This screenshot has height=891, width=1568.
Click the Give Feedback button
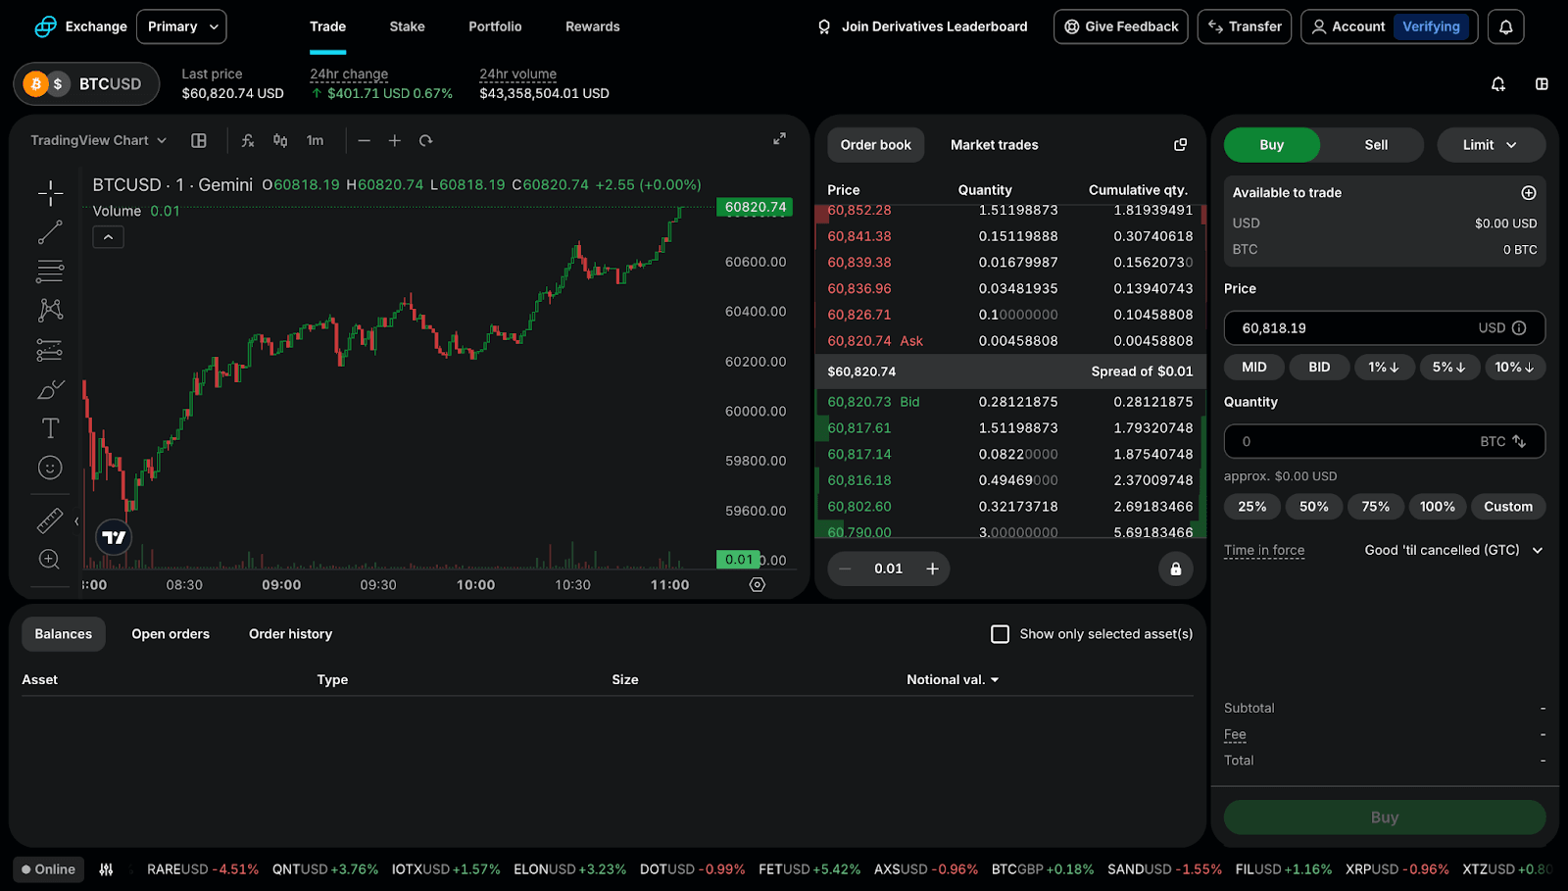pyautogui.click(x=1120, y=26)
